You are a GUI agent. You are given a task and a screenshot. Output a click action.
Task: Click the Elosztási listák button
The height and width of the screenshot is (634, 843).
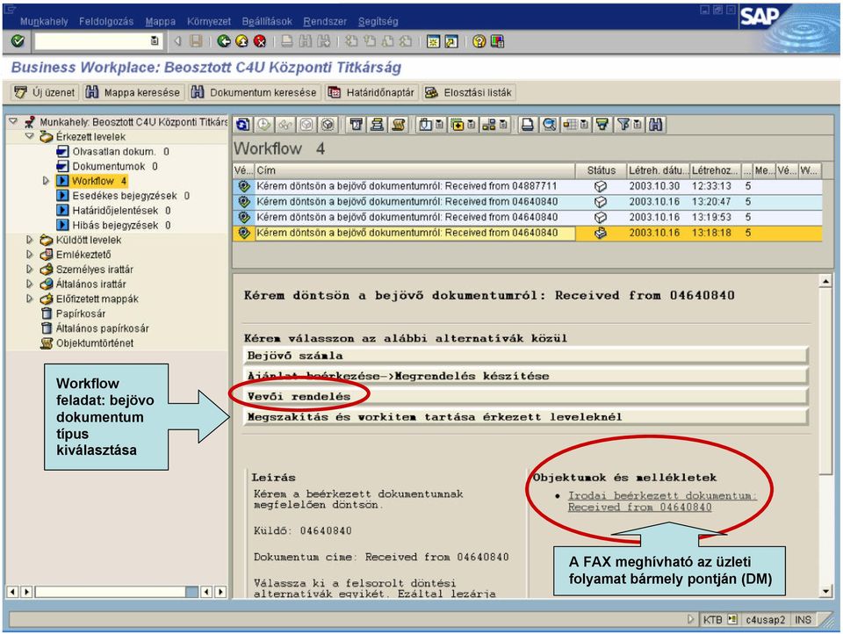pyautogui.click(x=468, y=92)
